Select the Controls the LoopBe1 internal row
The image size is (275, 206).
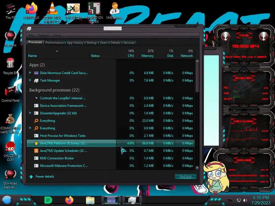coord(110,98)
